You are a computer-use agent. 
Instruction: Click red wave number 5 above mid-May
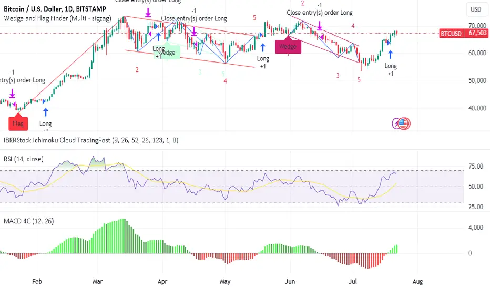pos(254,18)
